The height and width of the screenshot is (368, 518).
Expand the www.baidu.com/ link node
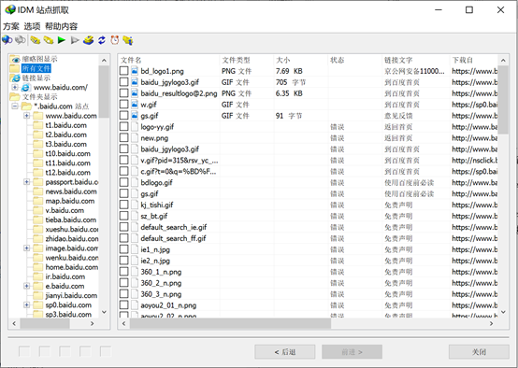pyautogui.click(x=15, y=88)
